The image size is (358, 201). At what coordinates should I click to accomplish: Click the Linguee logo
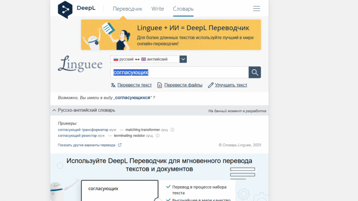80,65
